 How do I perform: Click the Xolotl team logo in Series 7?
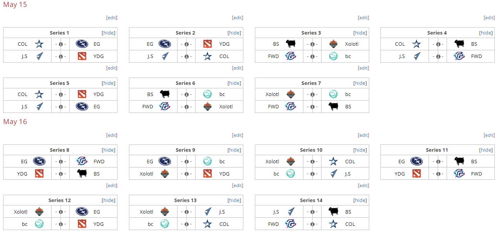(x=291, y=94)
